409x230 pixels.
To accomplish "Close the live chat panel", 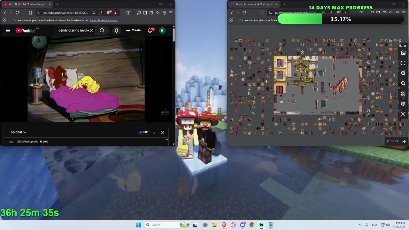I will [162, 132].
